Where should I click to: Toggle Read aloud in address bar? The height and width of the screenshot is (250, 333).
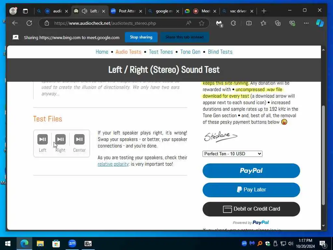pyautogui.click(x=188, y=23)
